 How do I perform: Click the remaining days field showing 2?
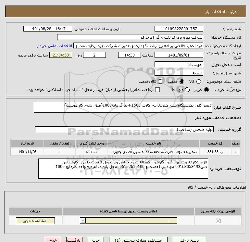tap(94, 55)
